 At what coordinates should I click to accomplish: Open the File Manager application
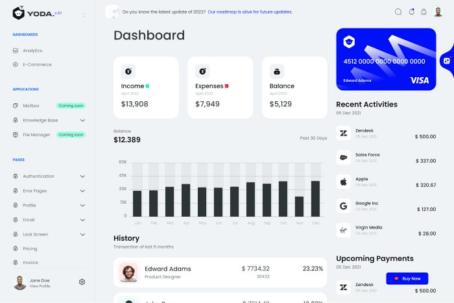coord(36,134)
